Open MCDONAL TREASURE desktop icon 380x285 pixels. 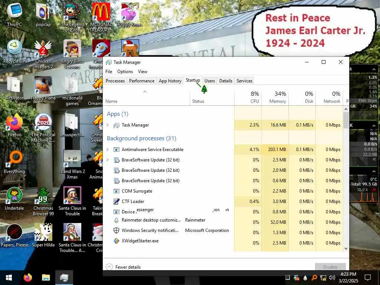click(x=101, y=17)
